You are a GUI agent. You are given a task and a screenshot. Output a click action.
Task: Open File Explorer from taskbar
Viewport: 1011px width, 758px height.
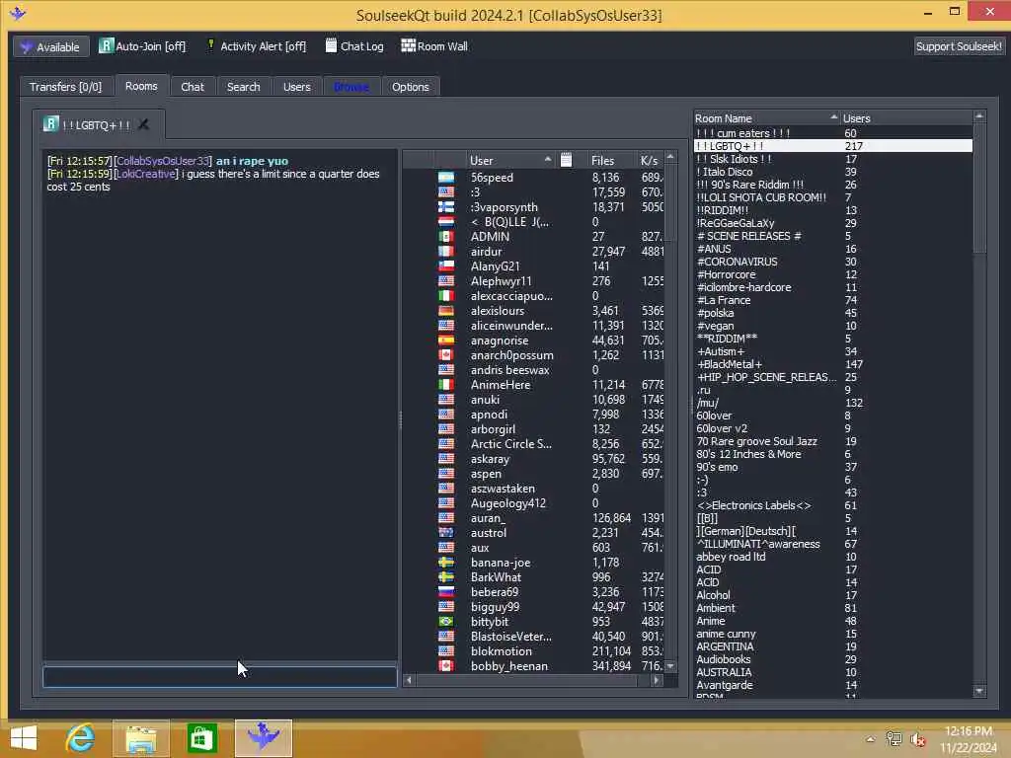click(x=141, y=738)
